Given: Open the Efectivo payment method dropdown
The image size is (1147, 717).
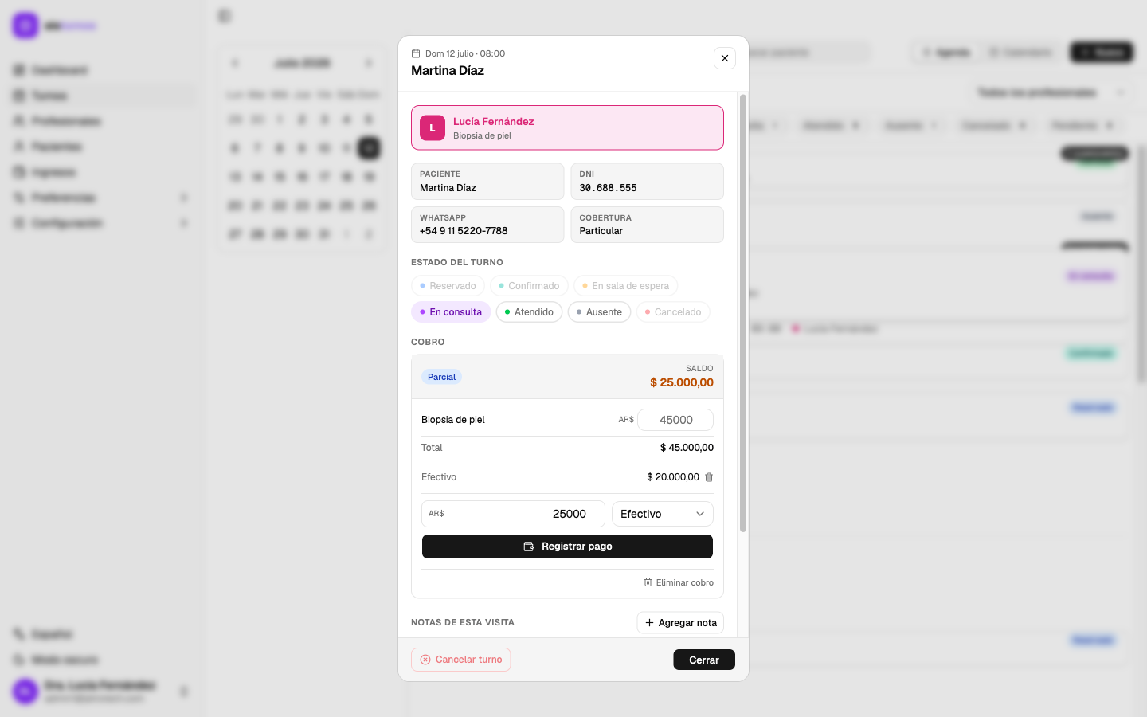Looking at the screenshot, I should pos(663,514).
